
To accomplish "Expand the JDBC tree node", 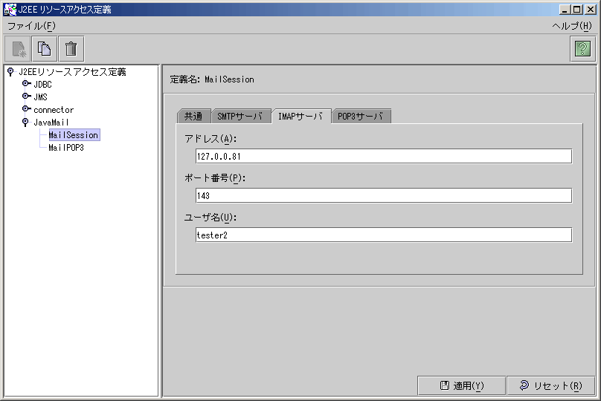I will pos(26,83).
